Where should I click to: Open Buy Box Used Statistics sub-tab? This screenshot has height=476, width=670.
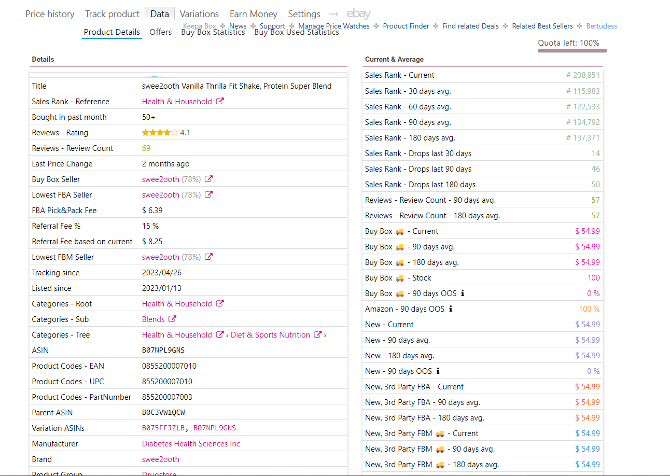pos(297,32)
